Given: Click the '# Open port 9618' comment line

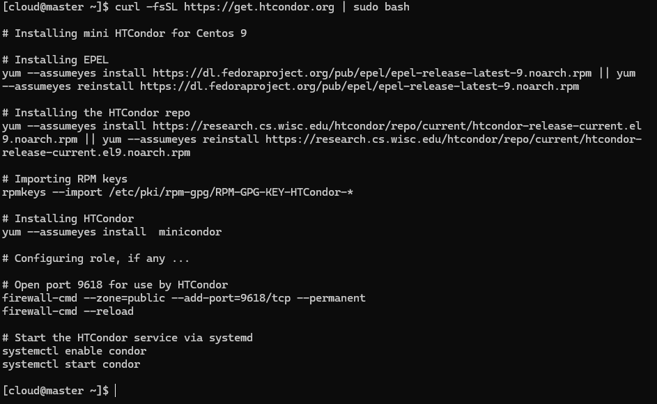Looking at the screenshot, I should (115, 285).
